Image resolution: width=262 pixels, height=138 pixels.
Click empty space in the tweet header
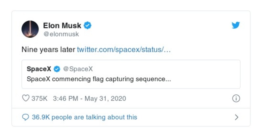coord(158,29)
